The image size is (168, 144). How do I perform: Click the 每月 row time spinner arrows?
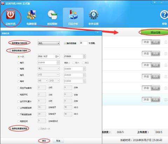click(84, 75)
